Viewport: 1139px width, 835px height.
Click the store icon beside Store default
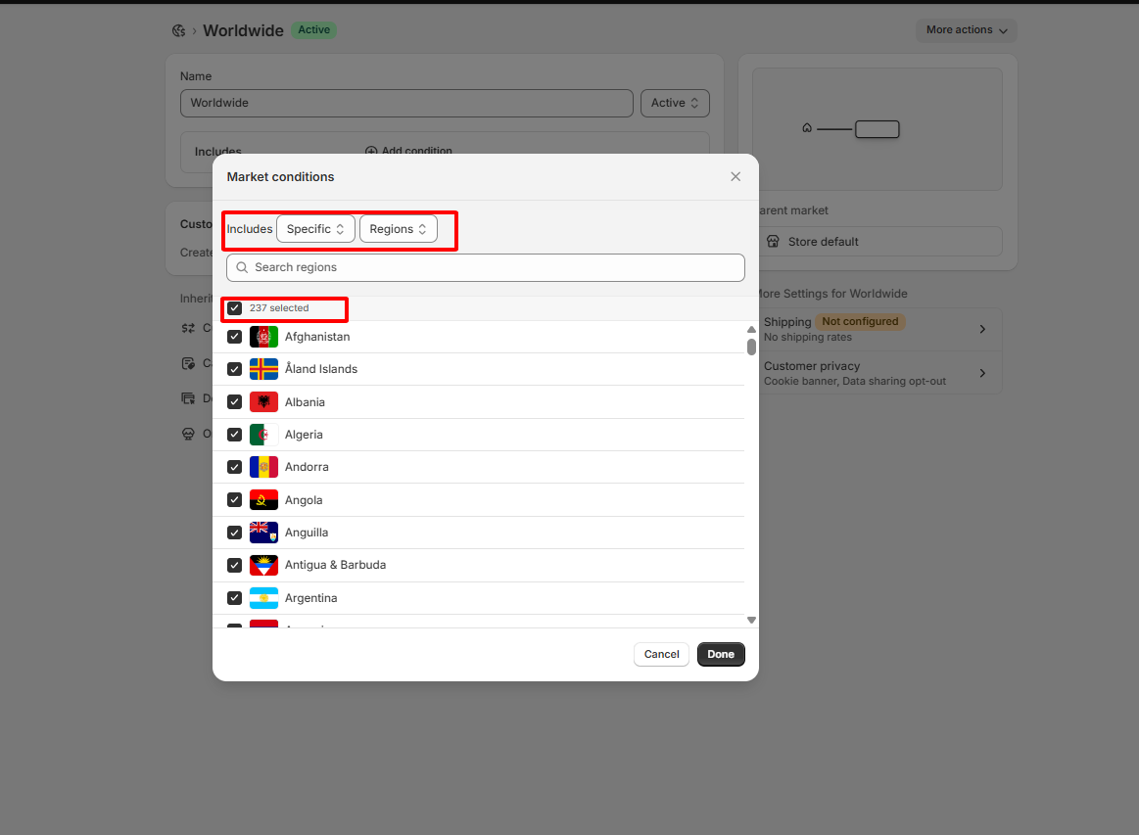pyautogui.click(x=772, y=242)
